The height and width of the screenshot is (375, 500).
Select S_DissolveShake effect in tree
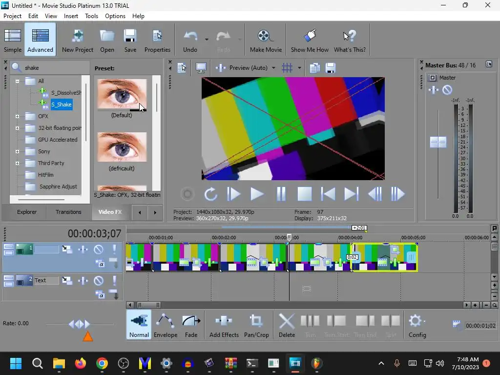66,93
